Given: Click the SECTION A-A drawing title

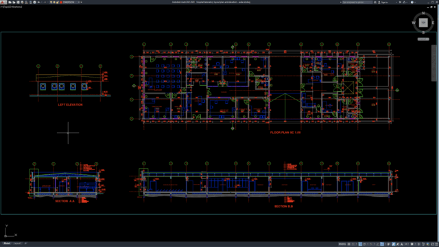Looking at the screenshot, I should (64, 201).
